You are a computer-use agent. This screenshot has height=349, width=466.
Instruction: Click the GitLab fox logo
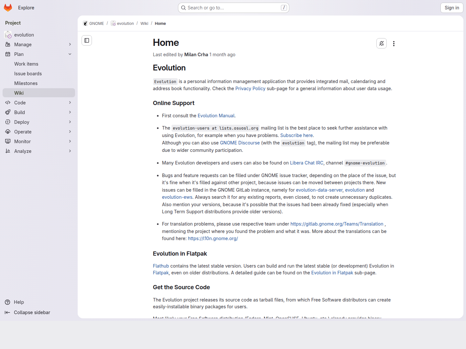(x=8, y=8)
